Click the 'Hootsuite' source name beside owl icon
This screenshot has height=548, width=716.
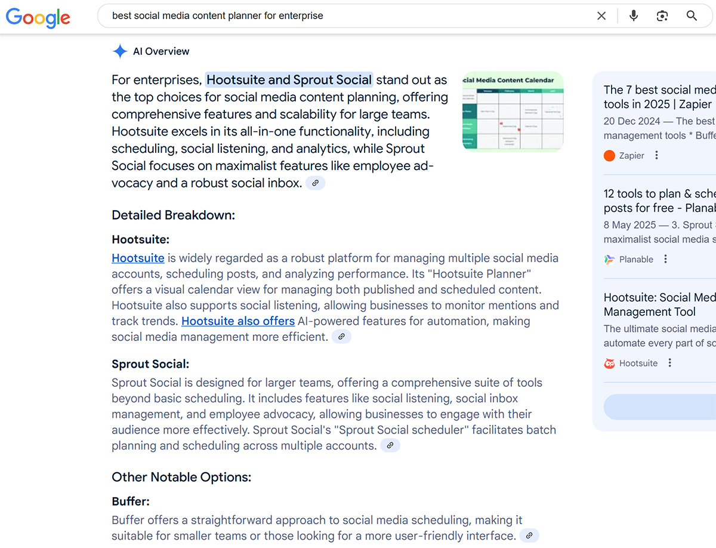638,364
